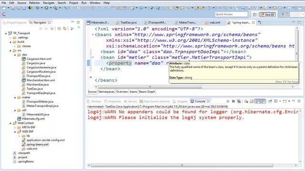305x171 pixels.
Task: Toggle Show Console on standard error change
Action: click(x=263, y=101)
